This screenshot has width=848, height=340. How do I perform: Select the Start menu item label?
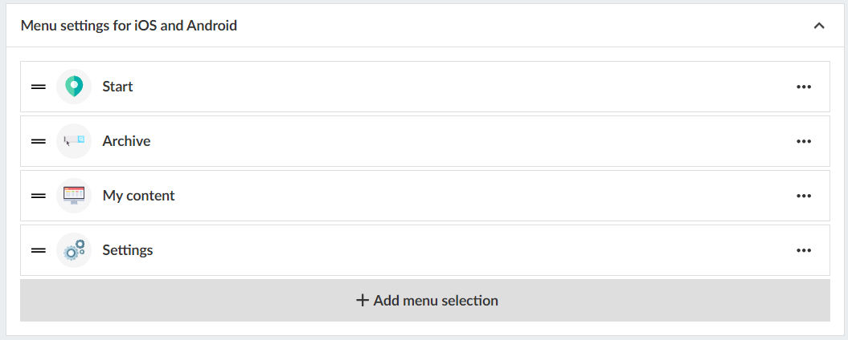click(x=117, y=87)
